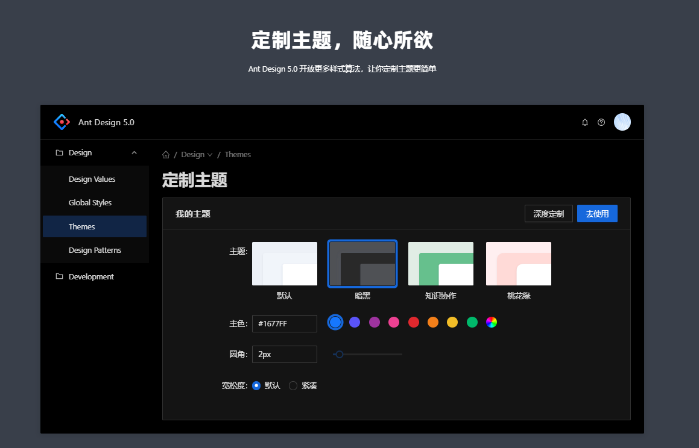Open the Design breadcrumb dropdown
Image resolution: width=699 pixels, height=448 pixels.
[197, 154]
